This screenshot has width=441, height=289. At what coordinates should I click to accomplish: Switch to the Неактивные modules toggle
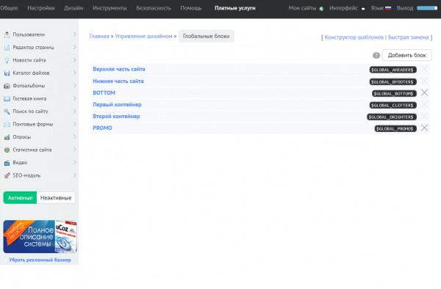(x=56, y=198)
